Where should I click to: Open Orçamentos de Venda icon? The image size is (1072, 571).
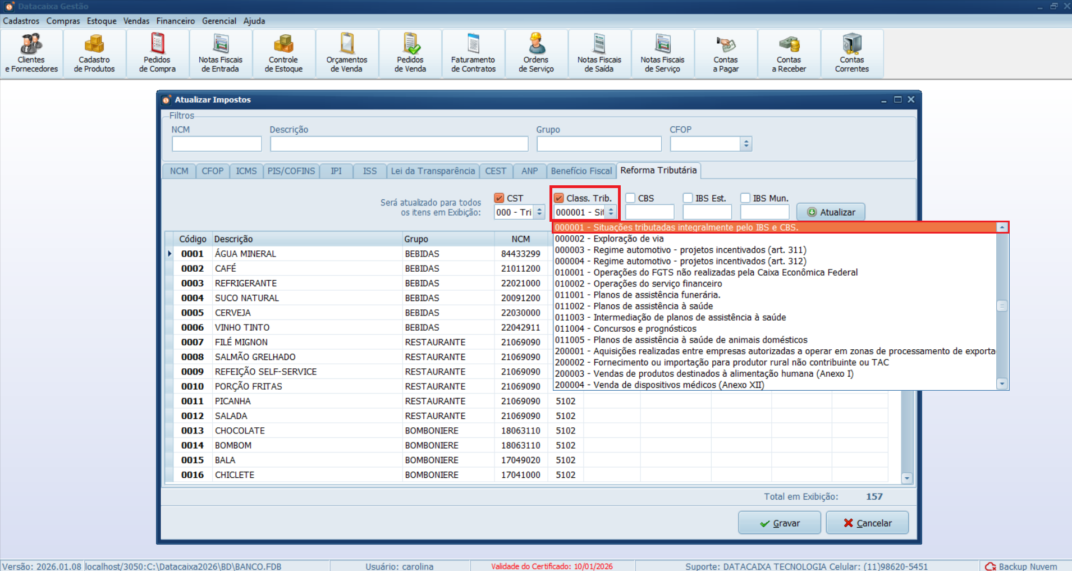click(x=347, y=54)
